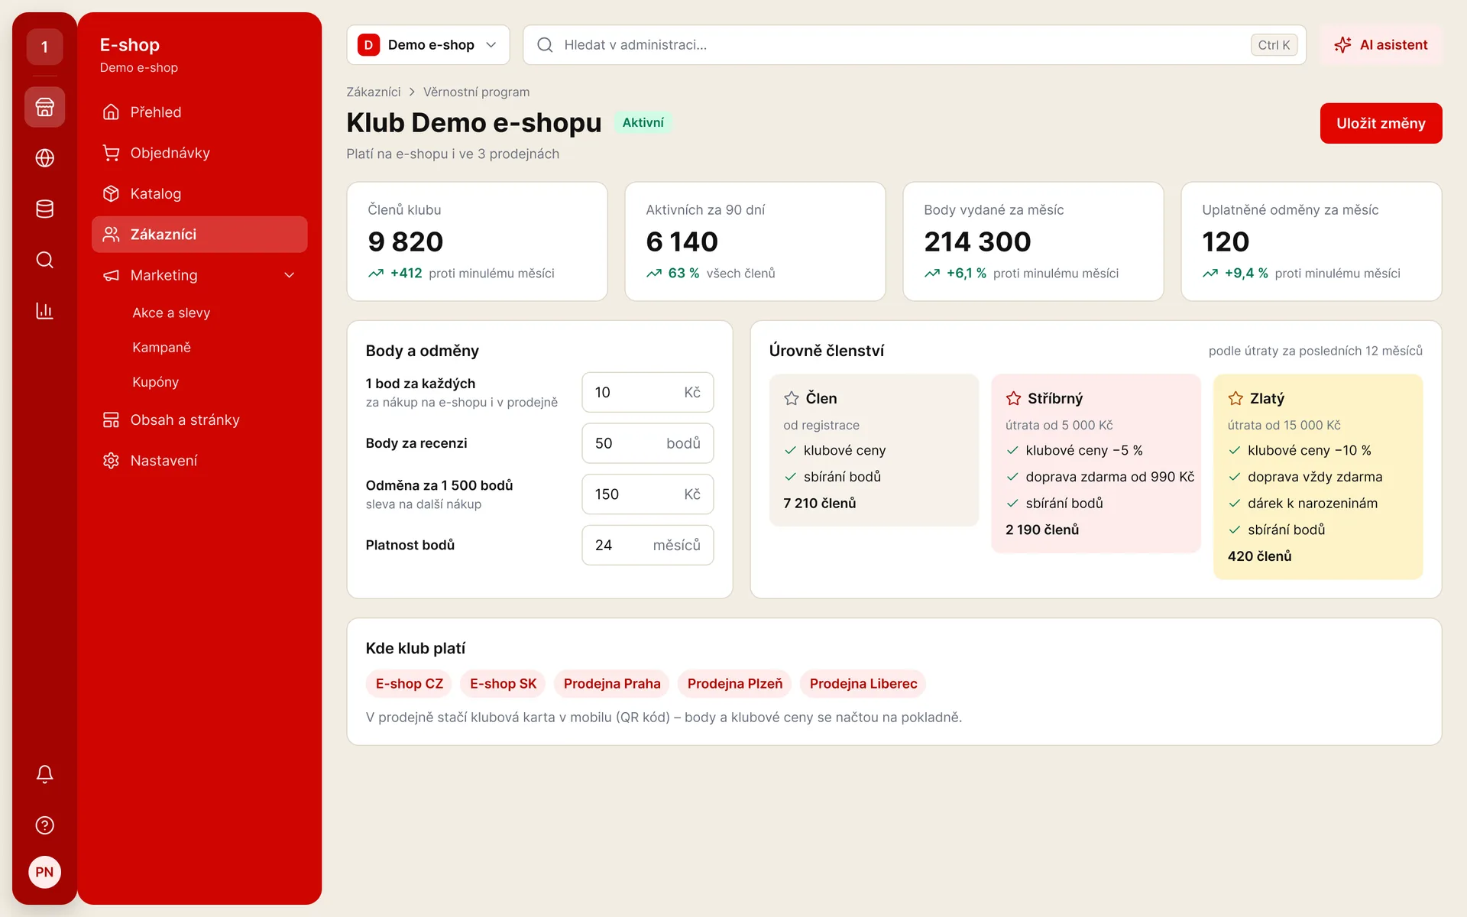Open Kupóny submenu item
This screenshot has width=1467, height=917.
pos(155,382)
